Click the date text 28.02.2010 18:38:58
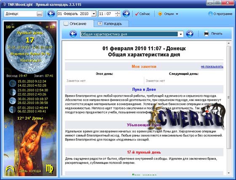The height and width of the screenshot is (180, 236). (x=33, y=103)
